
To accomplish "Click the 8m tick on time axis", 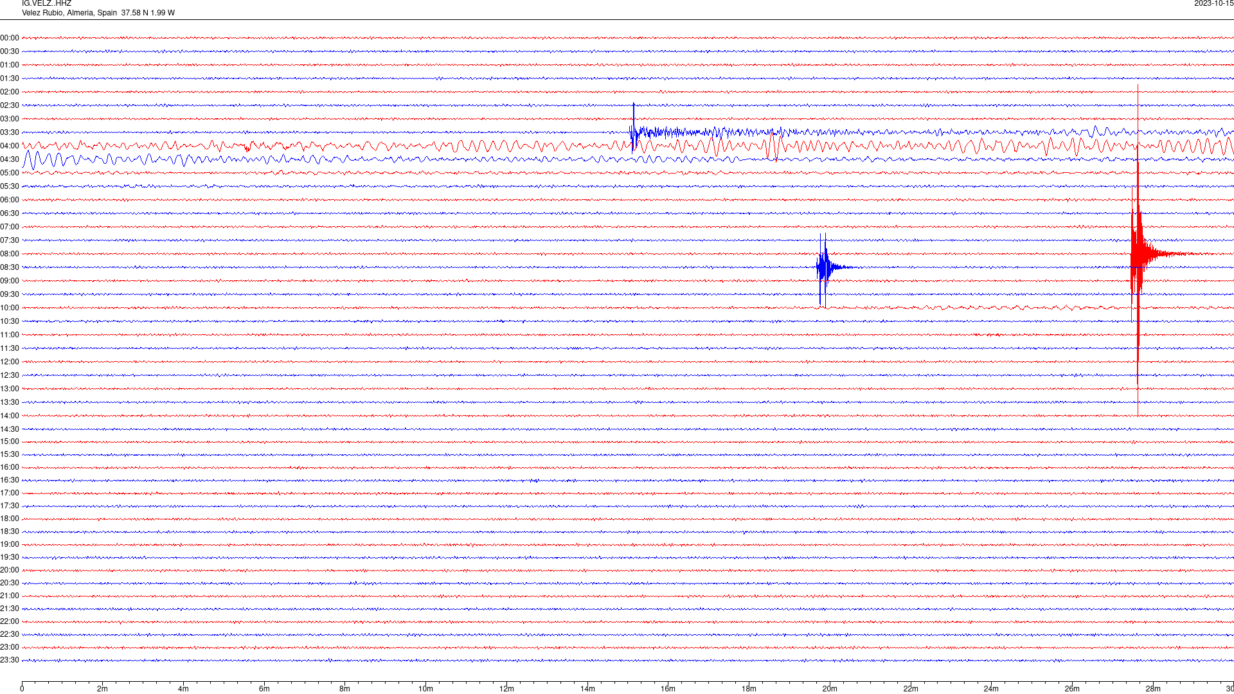I will coord(345,689).
